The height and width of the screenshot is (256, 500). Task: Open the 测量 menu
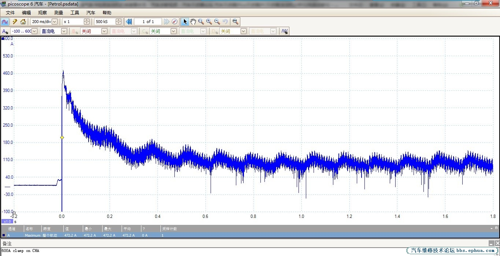pos(59,12)
